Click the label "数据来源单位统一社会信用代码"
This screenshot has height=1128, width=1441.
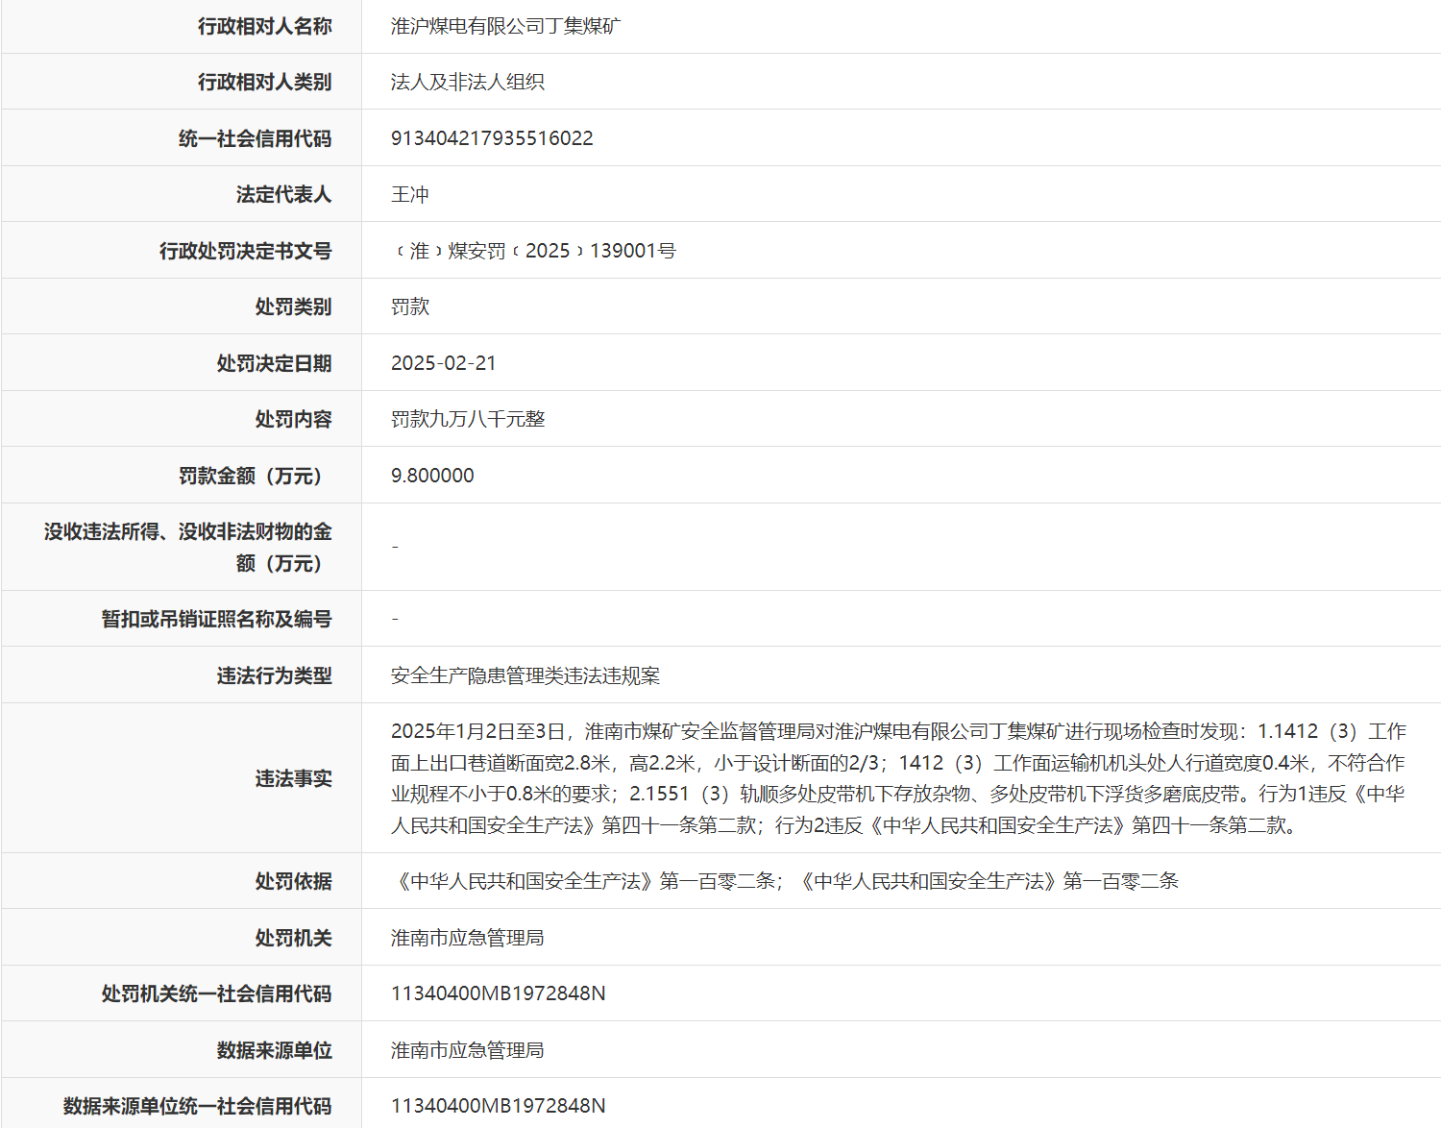pyautogui.click(x=197, y=1106)
